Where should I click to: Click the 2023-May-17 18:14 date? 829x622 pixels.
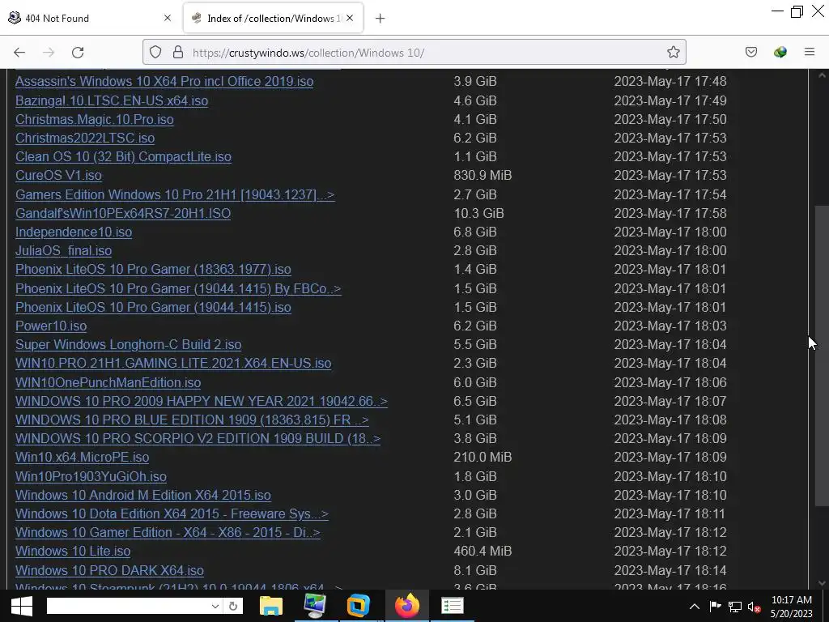[x=670, y=570]
